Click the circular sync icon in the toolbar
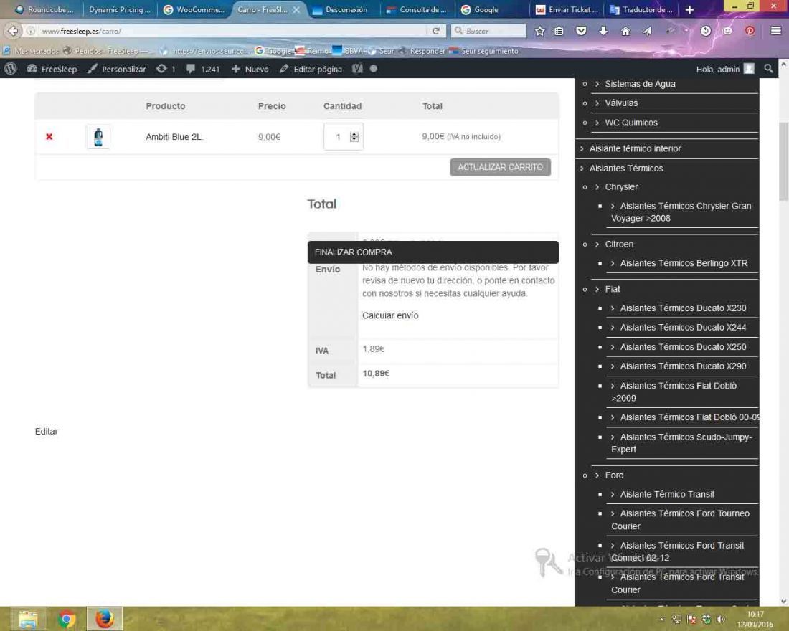789x631 pixels. tap(706, 32)
